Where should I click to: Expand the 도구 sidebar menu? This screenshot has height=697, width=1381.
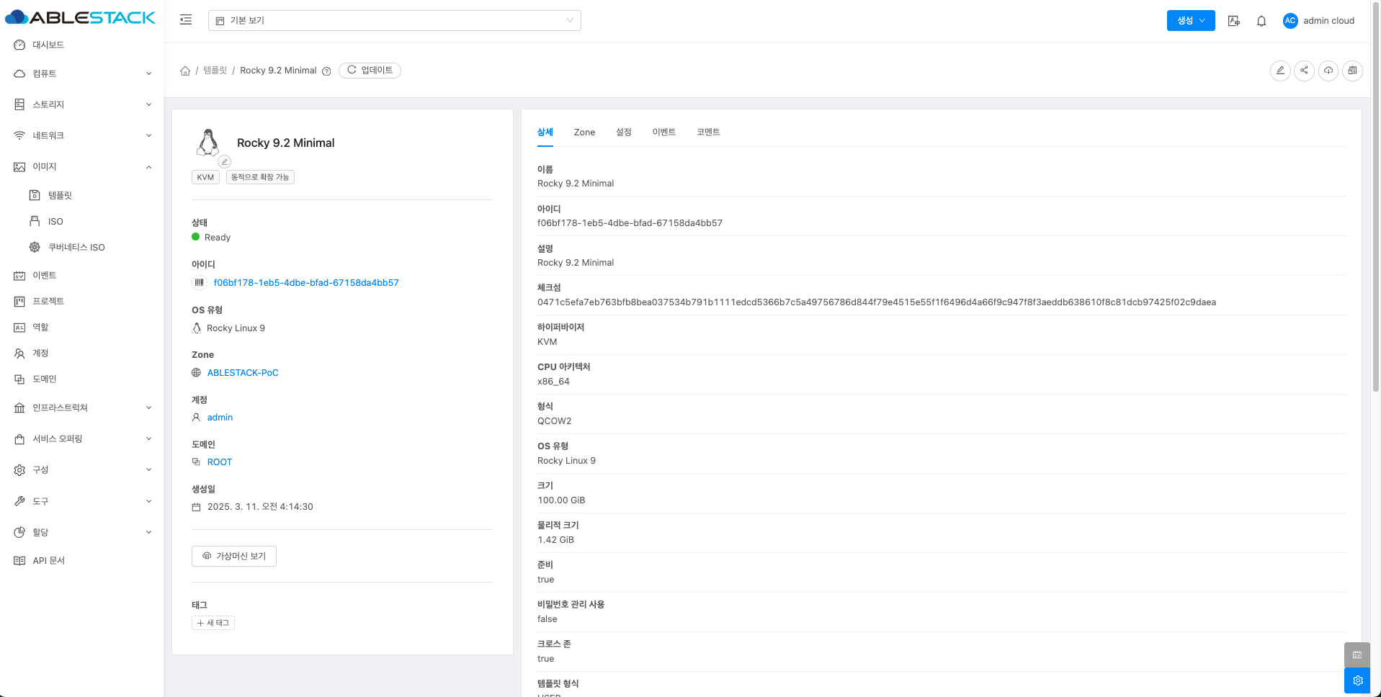82,501
